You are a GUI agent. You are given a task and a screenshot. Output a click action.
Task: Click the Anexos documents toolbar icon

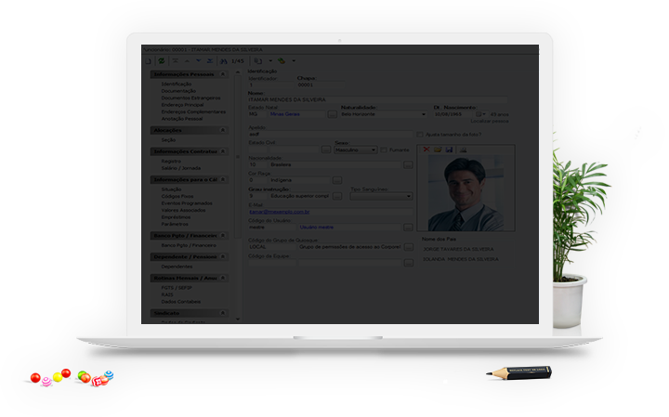(257, 61)
